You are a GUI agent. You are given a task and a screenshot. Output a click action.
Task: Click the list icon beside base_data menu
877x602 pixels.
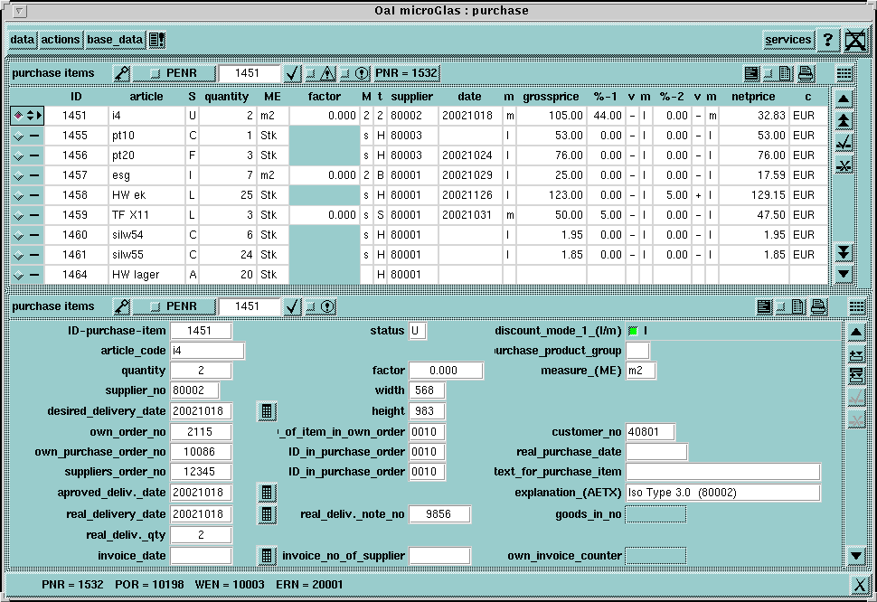pos(156,40)
